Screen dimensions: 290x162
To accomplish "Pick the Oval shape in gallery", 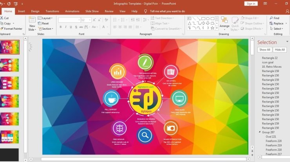I will pyautogui.click(x=208, y=18).
